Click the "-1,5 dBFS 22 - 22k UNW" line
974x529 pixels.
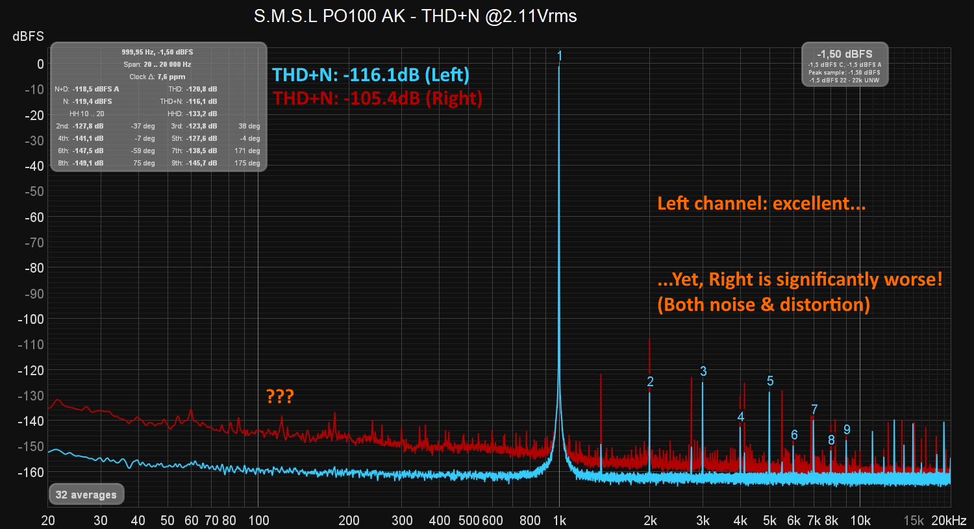(845, 80)
